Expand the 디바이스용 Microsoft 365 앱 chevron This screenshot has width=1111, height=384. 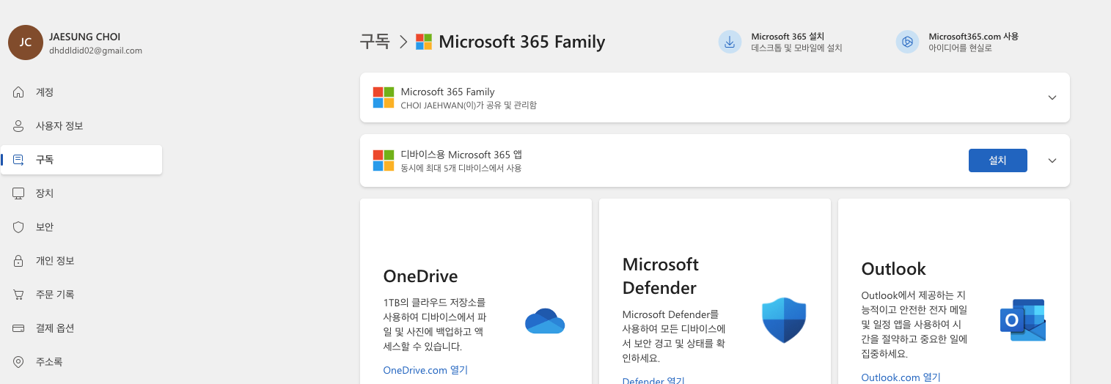[1052, 160]
